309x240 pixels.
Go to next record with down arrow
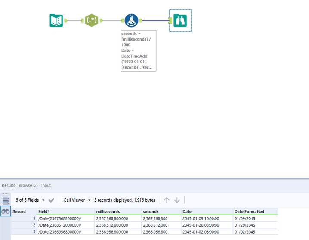tap(177, 200)
